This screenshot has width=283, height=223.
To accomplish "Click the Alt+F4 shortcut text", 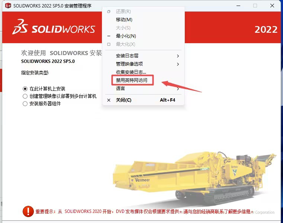I will (x=167, y=100).
